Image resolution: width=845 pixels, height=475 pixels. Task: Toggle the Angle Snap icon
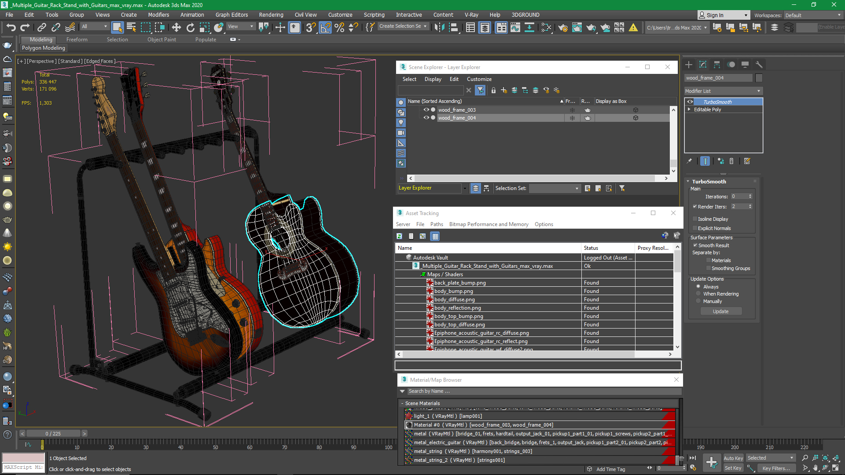click(325, 27)
